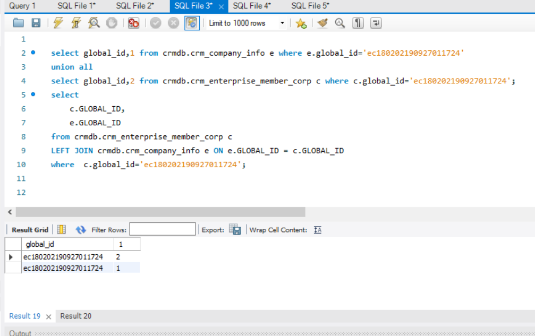
Task: Place cursor on 'union all' in line 3
Action: (x=72, y=67)
